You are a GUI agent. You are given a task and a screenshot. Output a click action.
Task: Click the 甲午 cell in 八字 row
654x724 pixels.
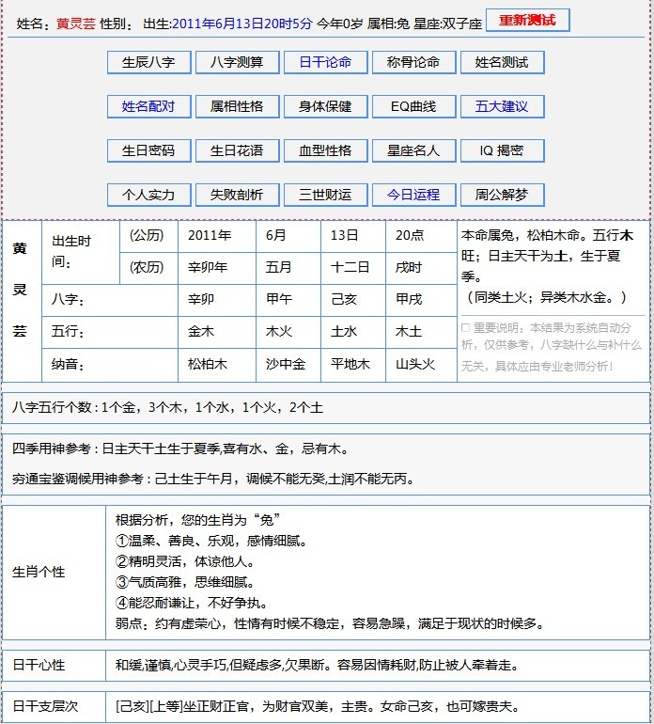[288, 300]
